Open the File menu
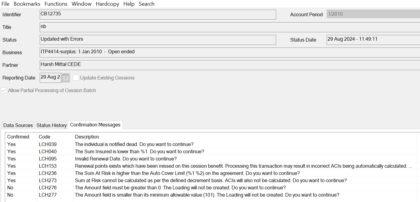 pyautogui.click(x=5, y=4)
